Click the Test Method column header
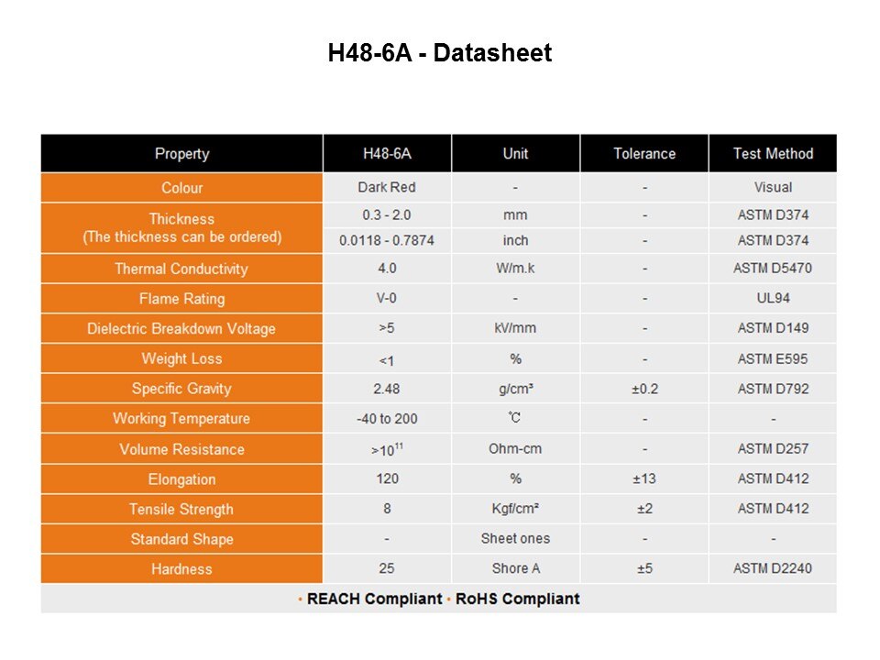 (773, 154)
